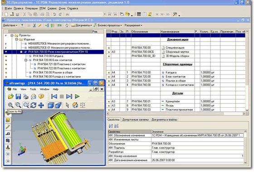The image size is (254, 172).
Task: Click the Save floppy disk icon in eDrawings
Action: point(18,97)
